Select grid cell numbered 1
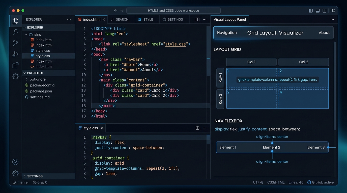 (x=251, y=78)
